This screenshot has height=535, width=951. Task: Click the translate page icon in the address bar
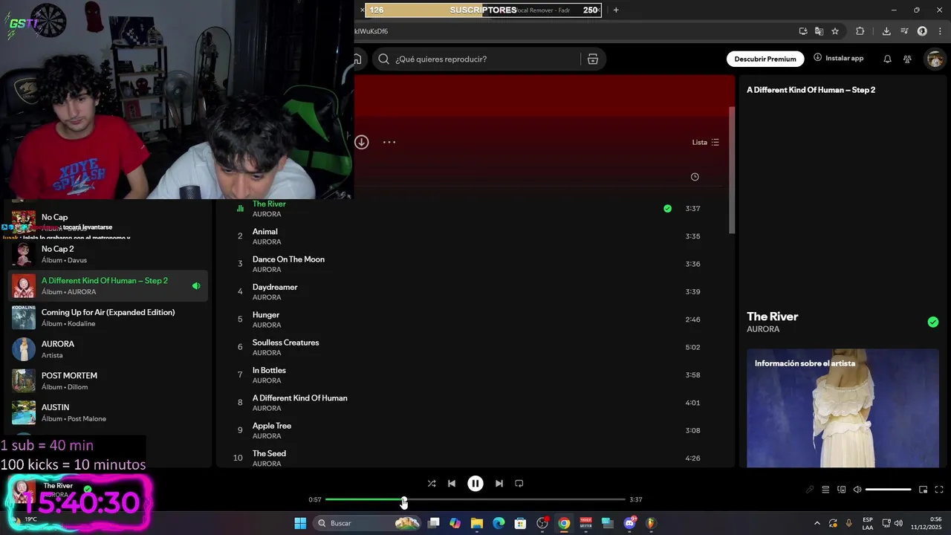point(819,31)
